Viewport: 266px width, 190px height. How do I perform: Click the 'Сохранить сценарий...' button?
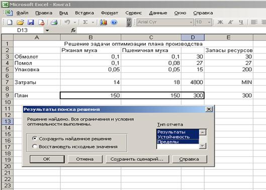tap(137, 159)
